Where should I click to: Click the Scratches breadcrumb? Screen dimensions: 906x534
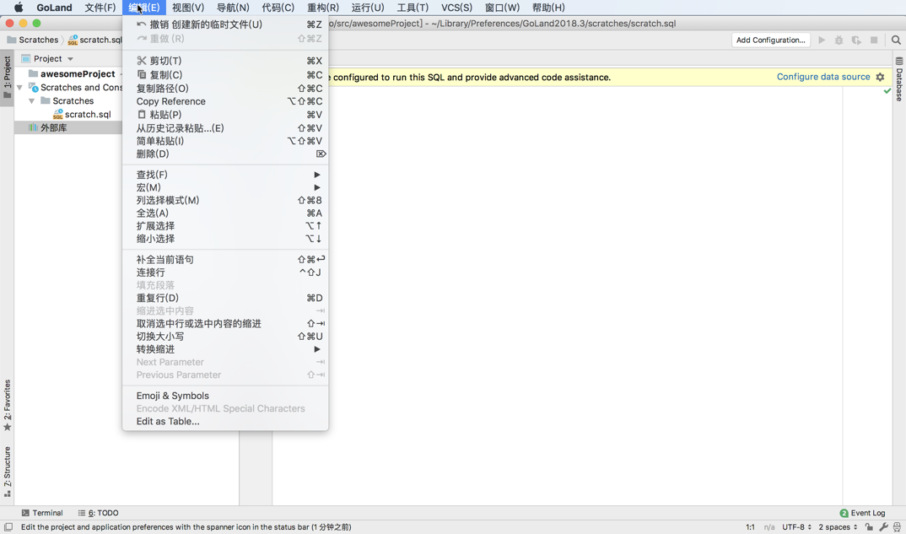33,40
